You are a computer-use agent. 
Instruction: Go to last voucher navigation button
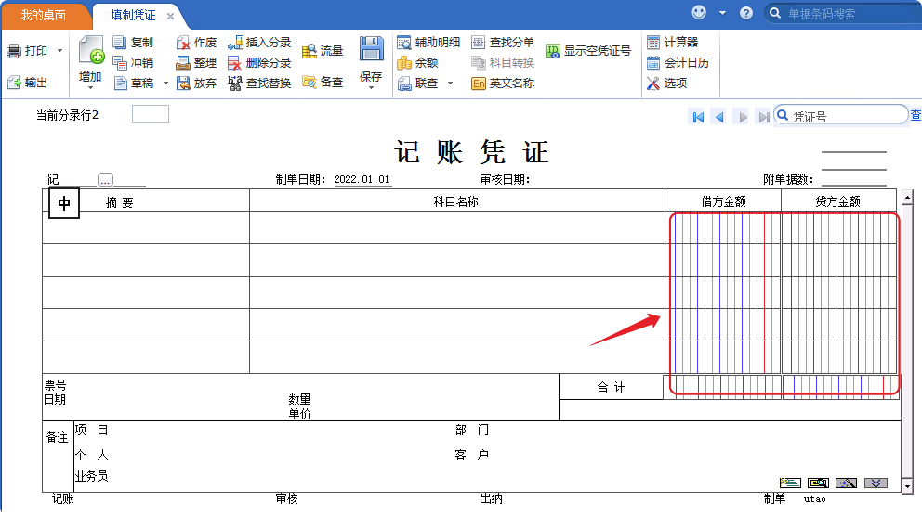764,118
